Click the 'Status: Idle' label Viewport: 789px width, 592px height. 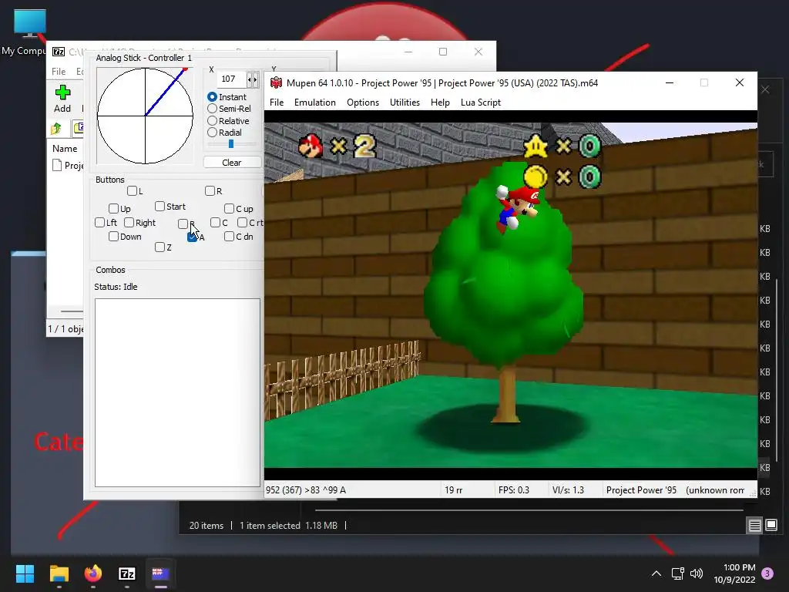click(x=116, y=287)
